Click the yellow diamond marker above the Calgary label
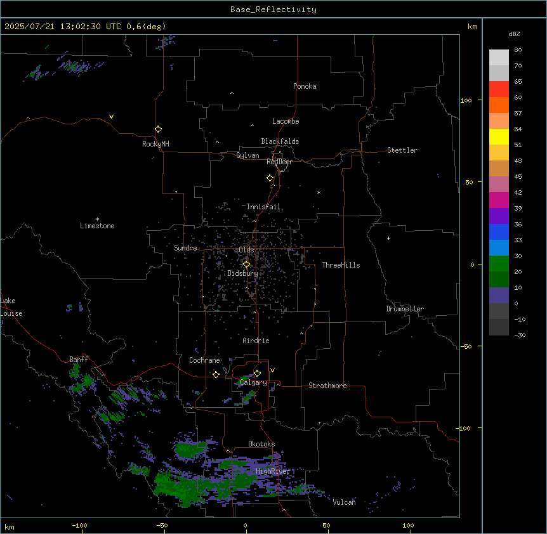The height and width of the screenshot is (534, 547). point(257,374)
